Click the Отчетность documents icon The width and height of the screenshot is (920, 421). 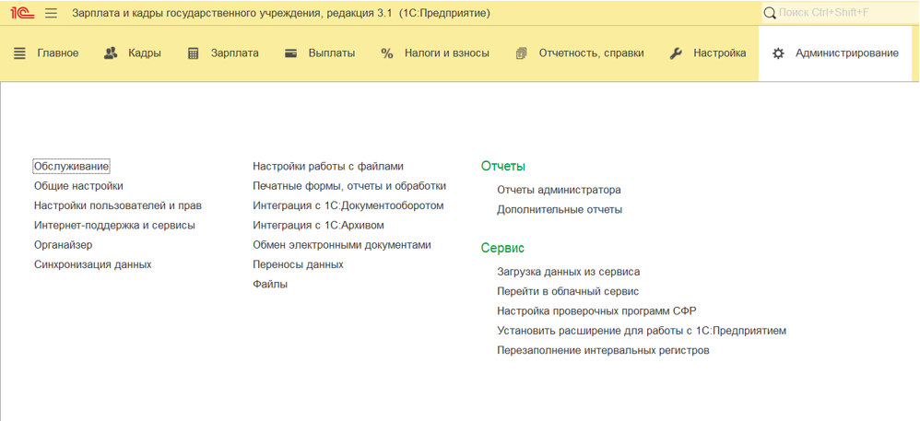521,53
